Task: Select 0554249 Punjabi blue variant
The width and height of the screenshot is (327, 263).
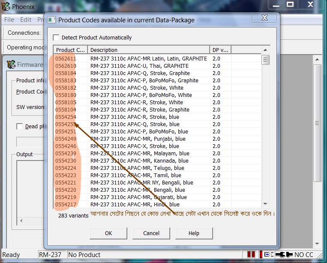Action: coord(157,139)
